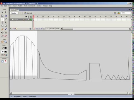Choose the Oval tool

point(2,26)
